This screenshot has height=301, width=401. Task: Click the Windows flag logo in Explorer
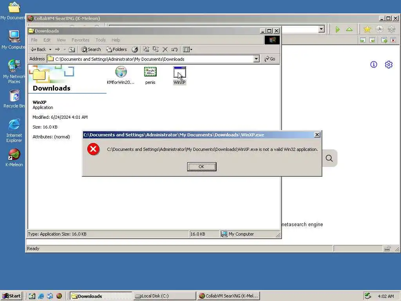(272, 40)
